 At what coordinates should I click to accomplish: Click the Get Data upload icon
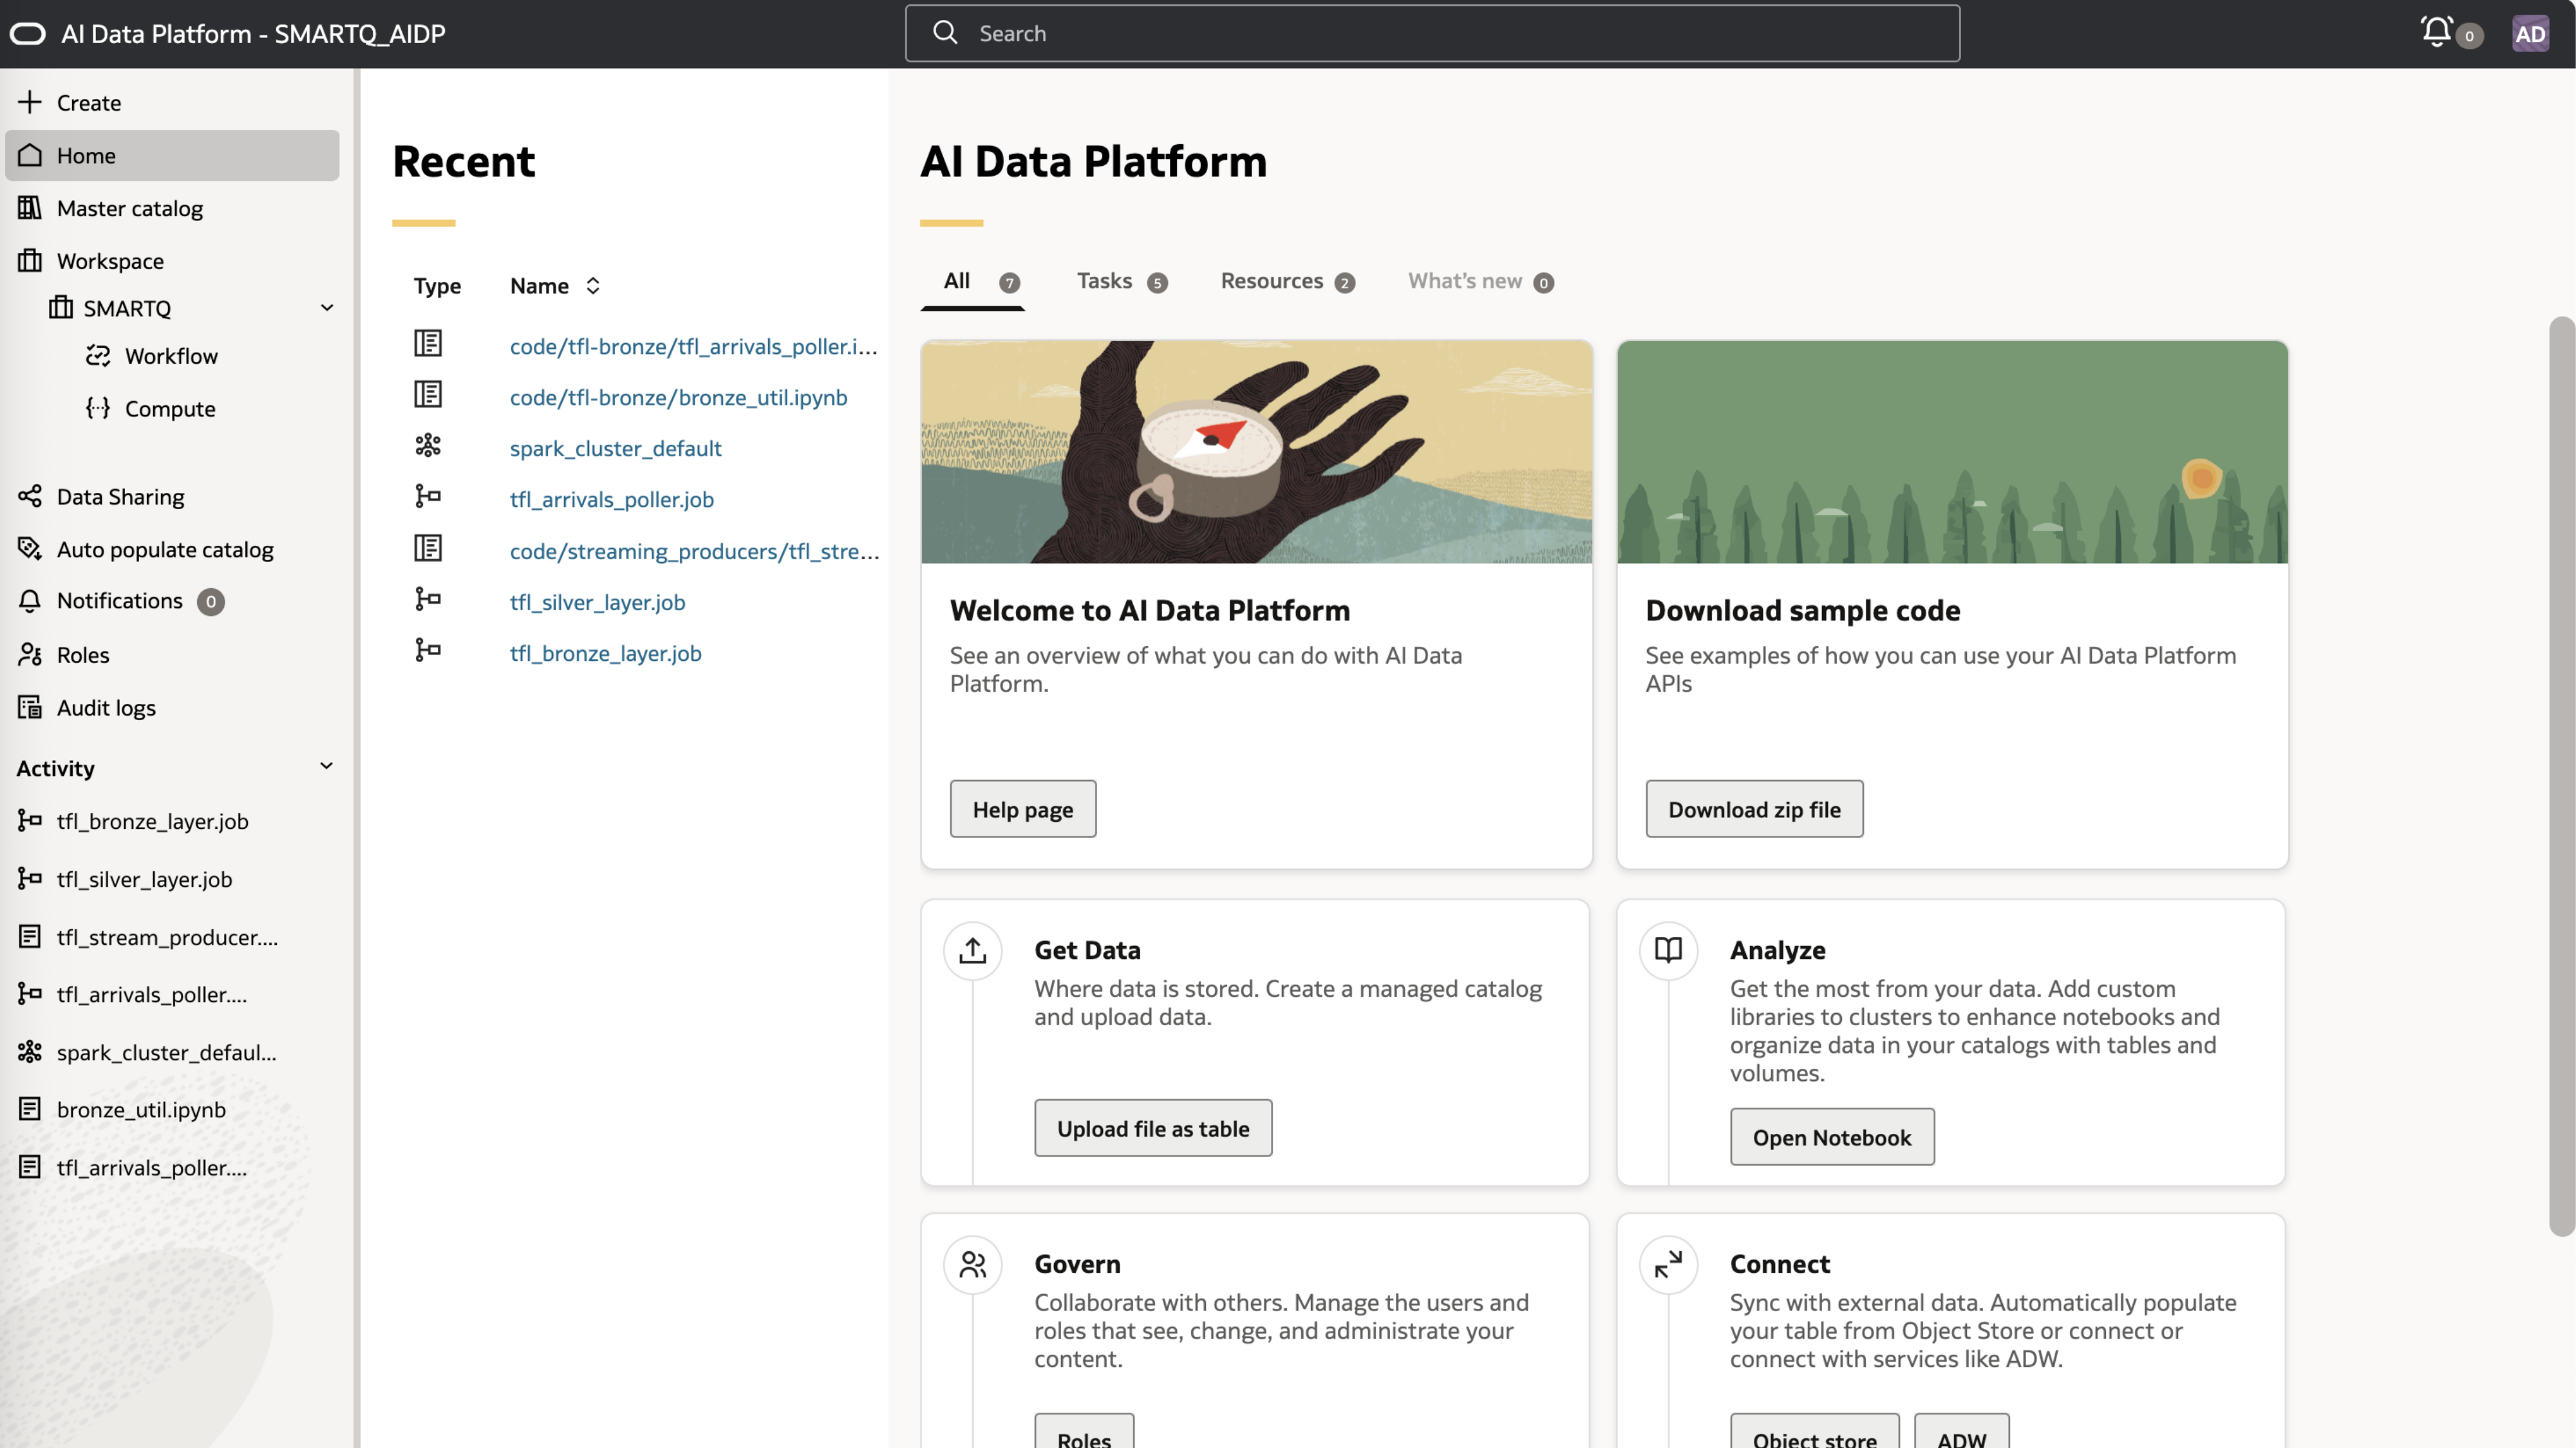coord(972,951)
